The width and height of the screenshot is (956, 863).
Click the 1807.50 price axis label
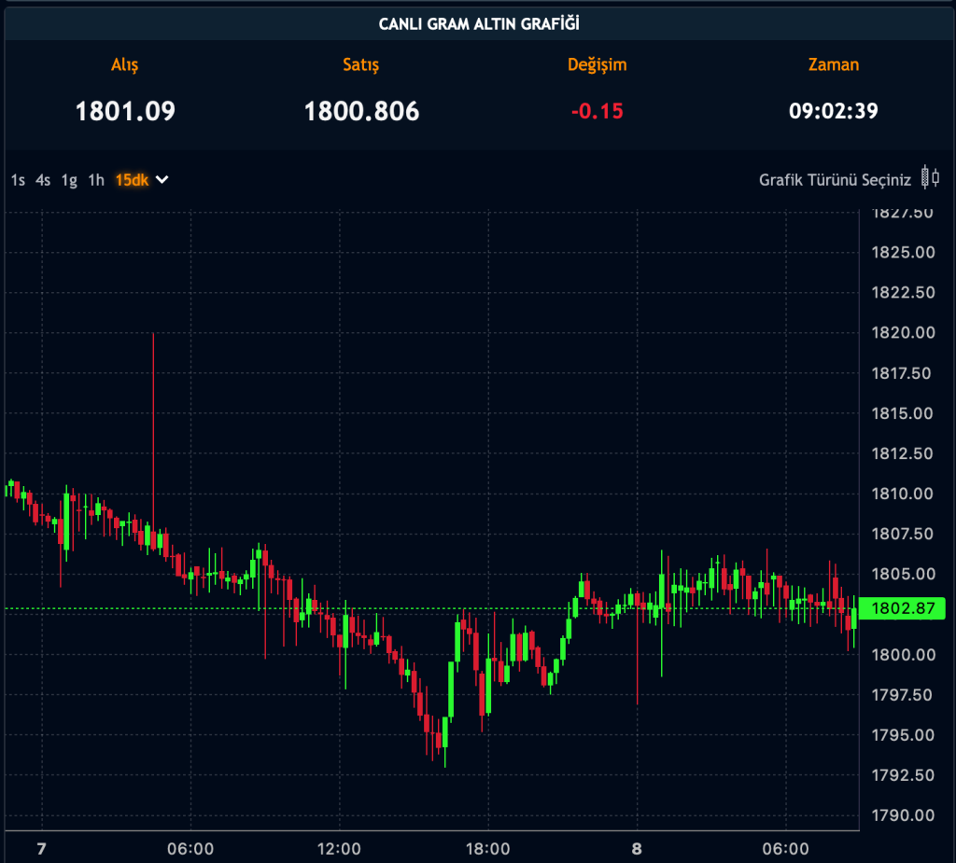tap(903, 534)
